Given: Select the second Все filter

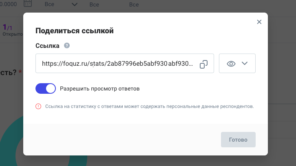Looking at the screenshot, I should pyautogui.click(x=94, y=4).
